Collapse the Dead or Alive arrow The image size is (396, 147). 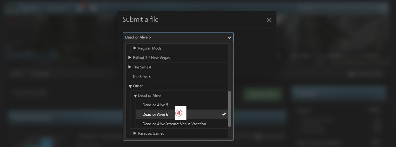[135, 96]
